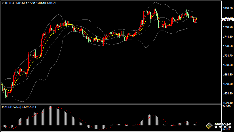Click the 1708.70 price axis label
The height and width of the screenshot is (132, 234).
click(228, 55)
